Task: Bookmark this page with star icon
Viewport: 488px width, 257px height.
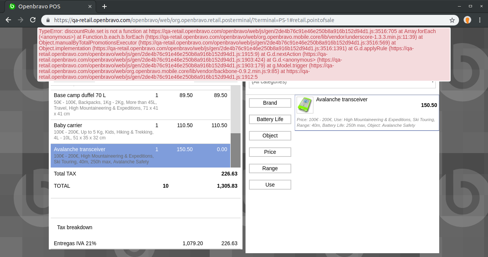Action: click(x=452, y=20)
